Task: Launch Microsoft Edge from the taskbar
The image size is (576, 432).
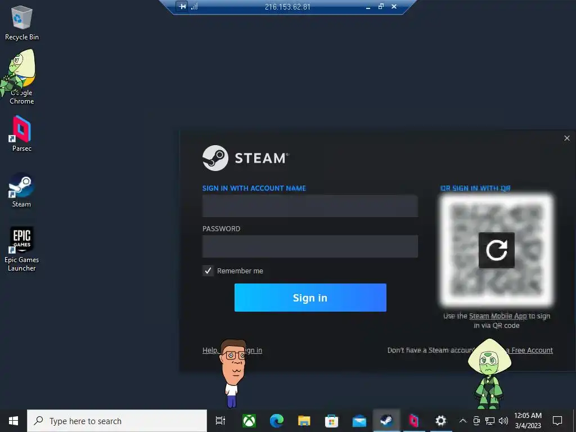Action: 277,421
